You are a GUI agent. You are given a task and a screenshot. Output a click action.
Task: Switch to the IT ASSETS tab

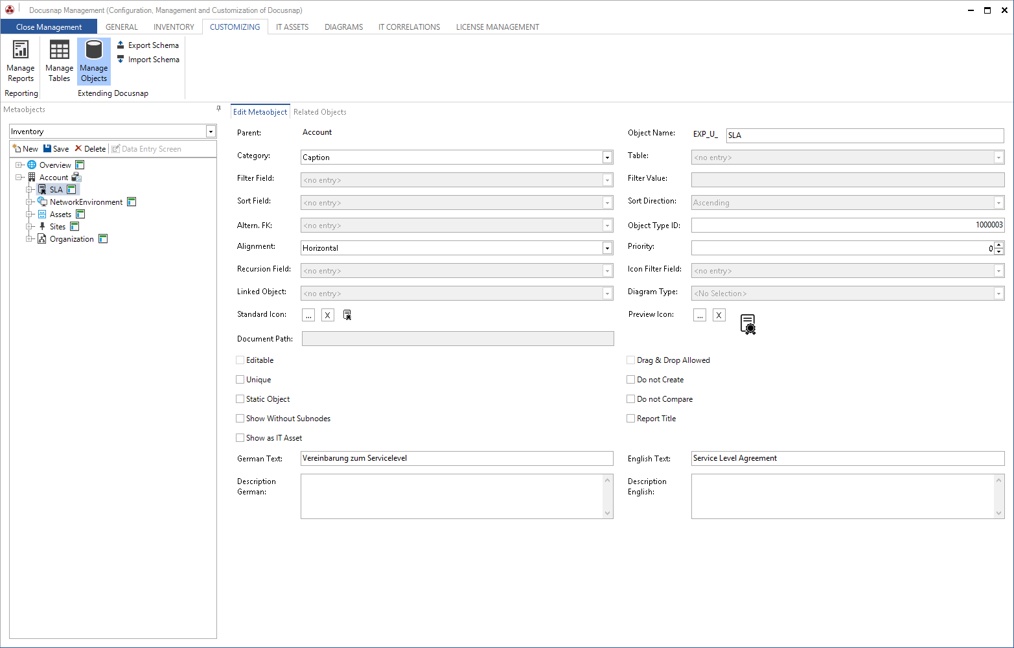(x=292, y=27)
